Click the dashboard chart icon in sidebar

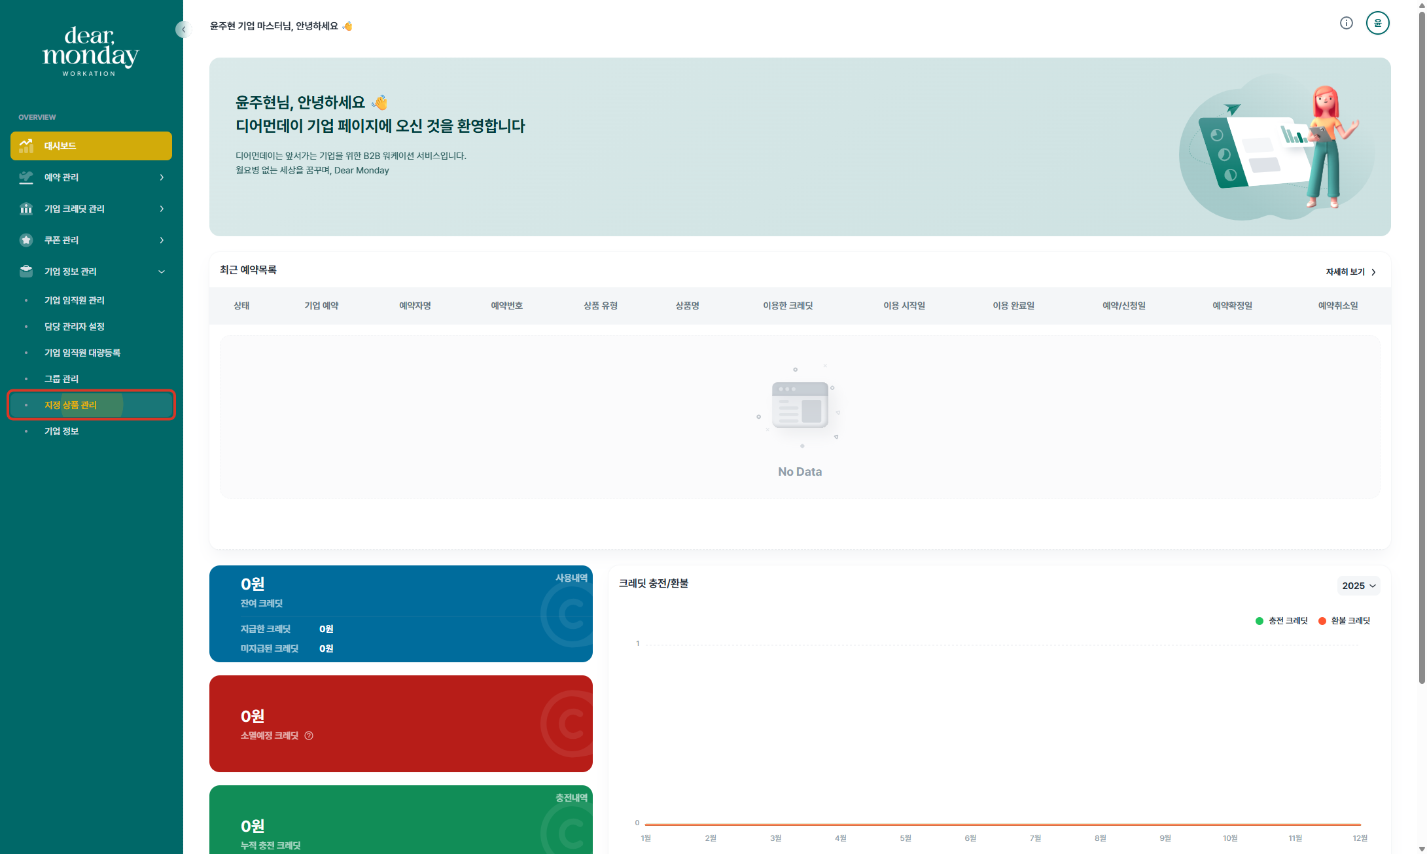(x=26, y=146)
